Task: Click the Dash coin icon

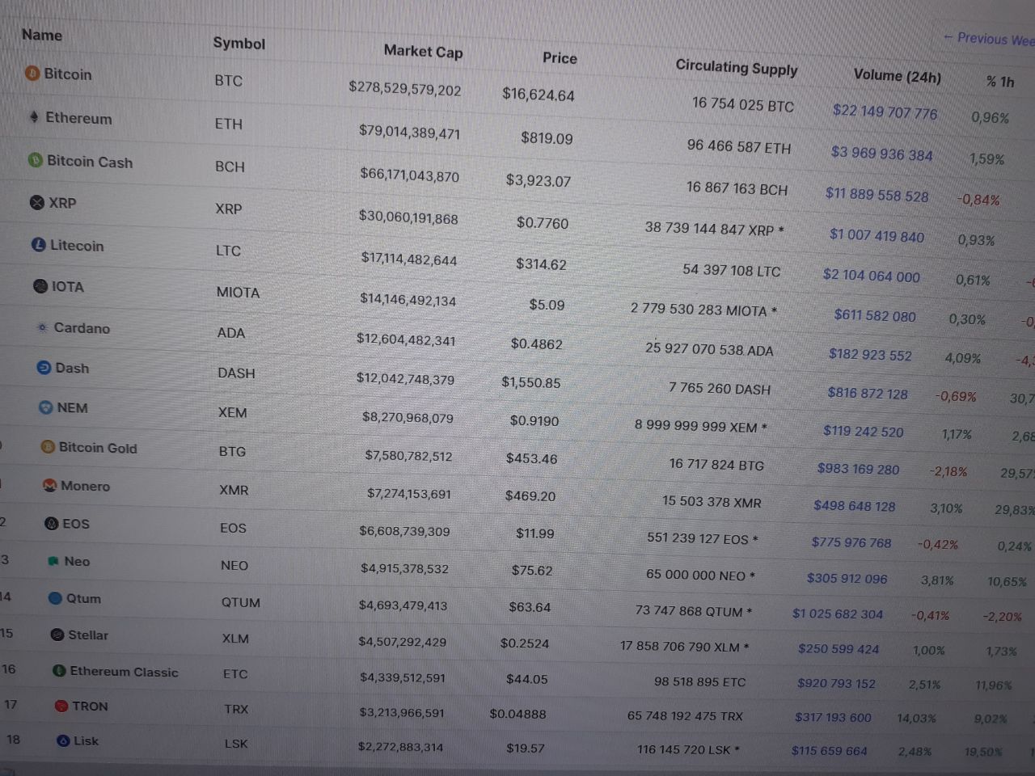Action: click(44, 368)
